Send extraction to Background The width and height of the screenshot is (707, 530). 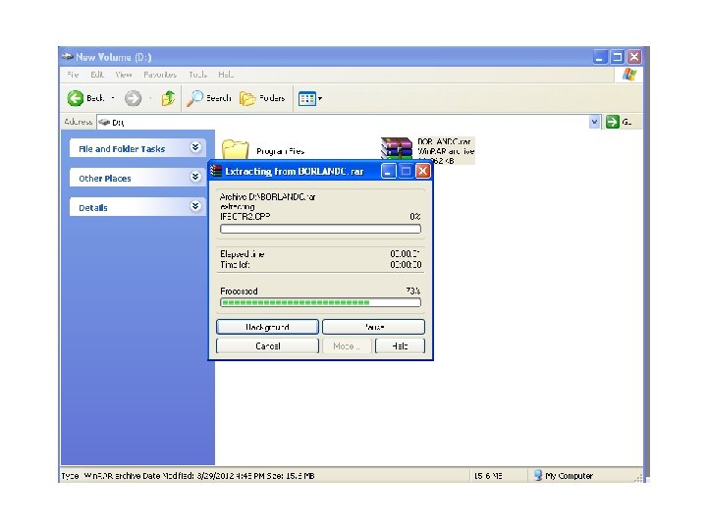coord(267,327)
